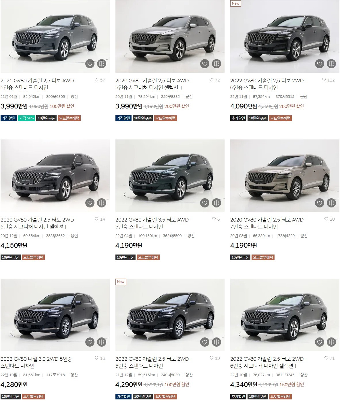
Task: Add 383우3652 GV80 to compare list
Action: coord(102,203)
